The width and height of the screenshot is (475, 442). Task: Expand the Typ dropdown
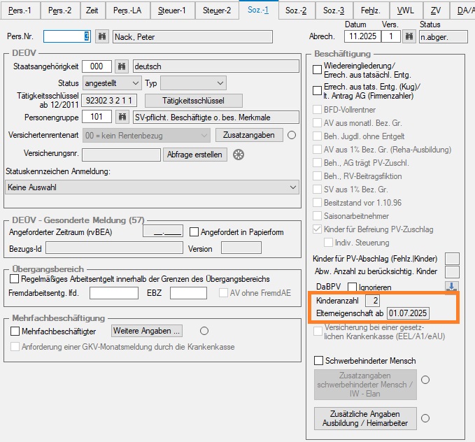[x=193, y=83]
